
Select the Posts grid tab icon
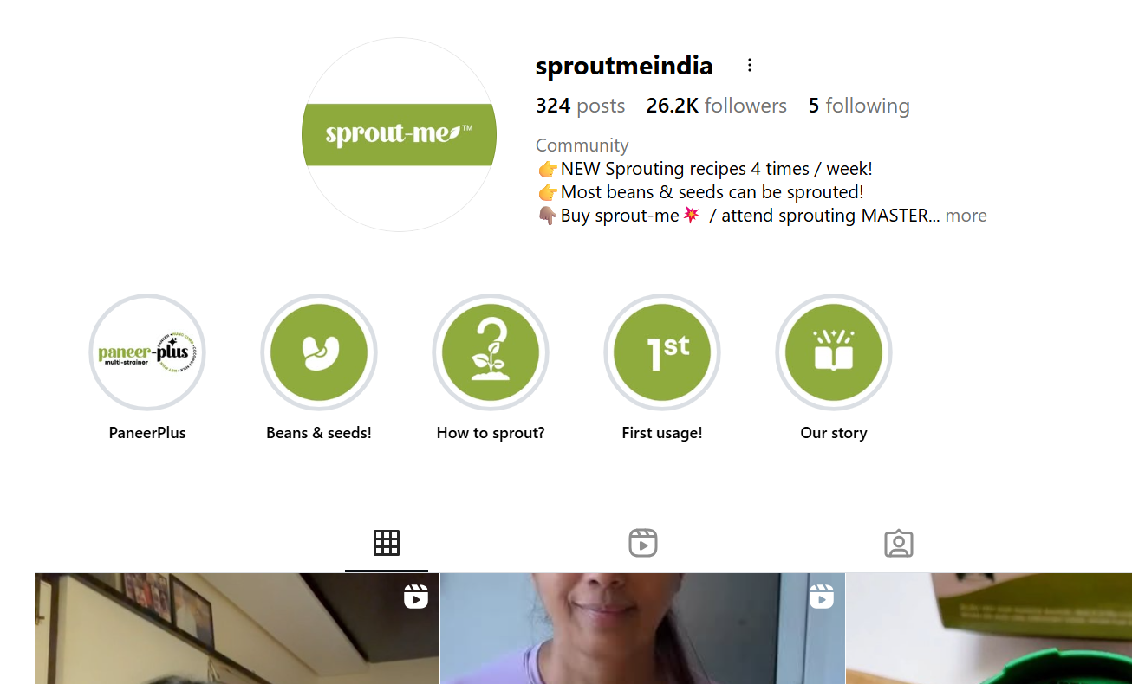(x=387, y=543)
